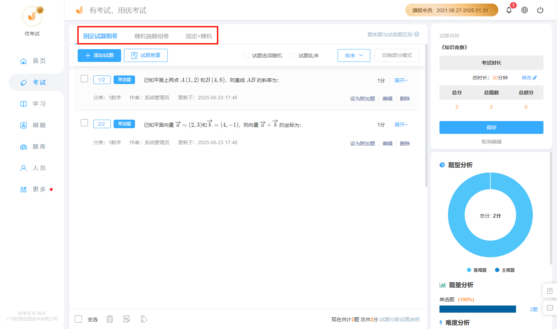The width and height of the screenshot is (557, 329).
Task: Click 试题查重 button
Action: (146, 56)
